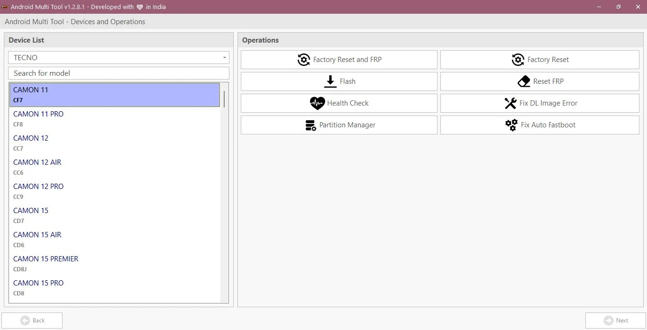This screenshot has width=647, height=330.
Task: Open the TECNO brand dropdown
Action: (x=118, y=57)
